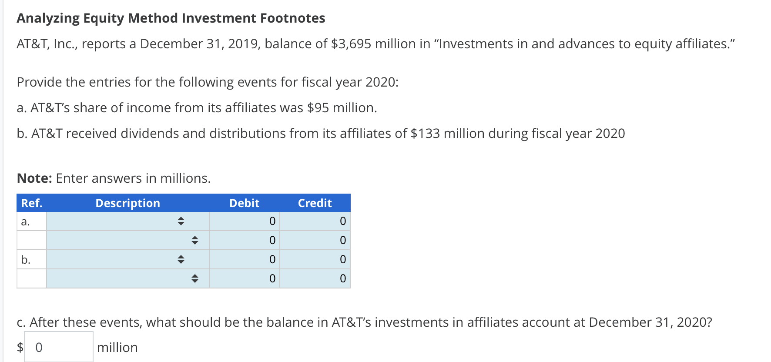Click debit field in entry a second row

(x=245, y=240)
